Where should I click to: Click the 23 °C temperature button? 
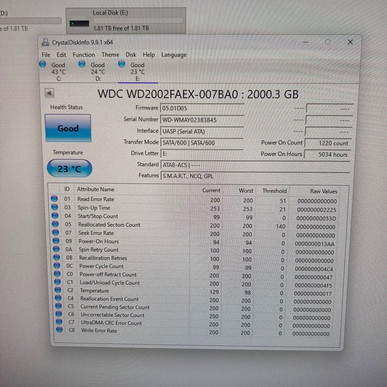coord(69,169)
